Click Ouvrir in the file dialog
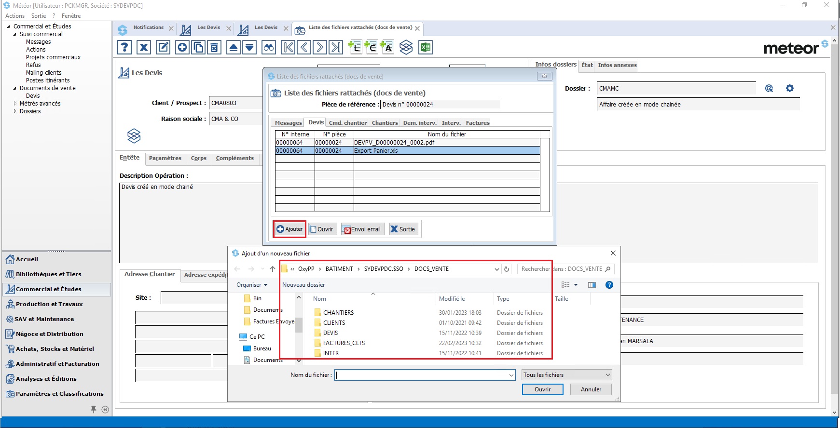 coord(542,389)
